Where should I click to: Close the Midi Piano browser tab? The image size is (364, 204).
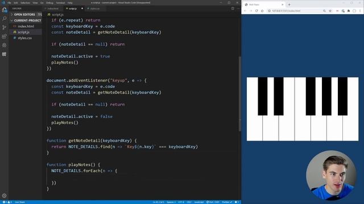click(283, 5)
